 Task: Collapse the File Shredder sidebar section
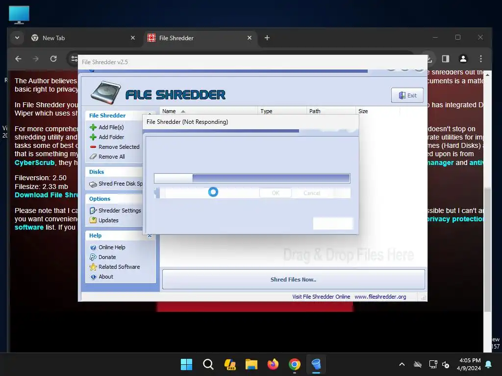coord(150,114)
